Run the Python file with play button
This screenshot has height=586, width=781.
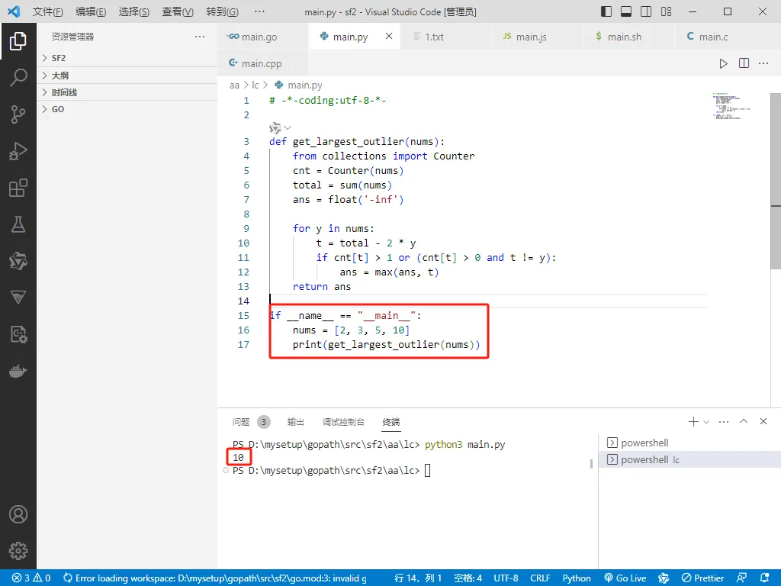coord(723,63)
